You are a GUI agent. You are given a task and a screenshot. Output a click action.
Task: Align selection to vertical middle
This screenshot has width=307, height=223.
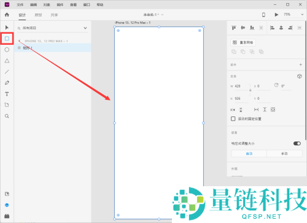coord(243,28)
